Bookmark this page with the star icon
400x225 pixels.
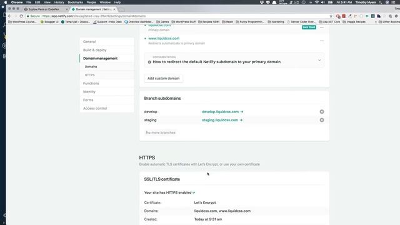[331, 16]
